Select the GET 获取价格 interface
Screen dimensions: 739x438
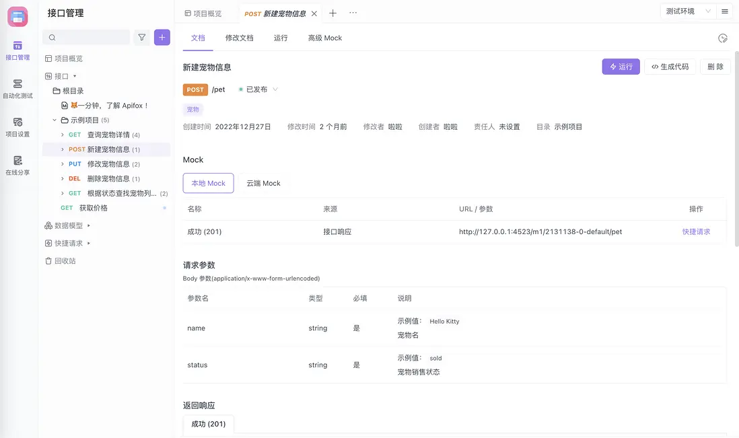tap(84, 208)
